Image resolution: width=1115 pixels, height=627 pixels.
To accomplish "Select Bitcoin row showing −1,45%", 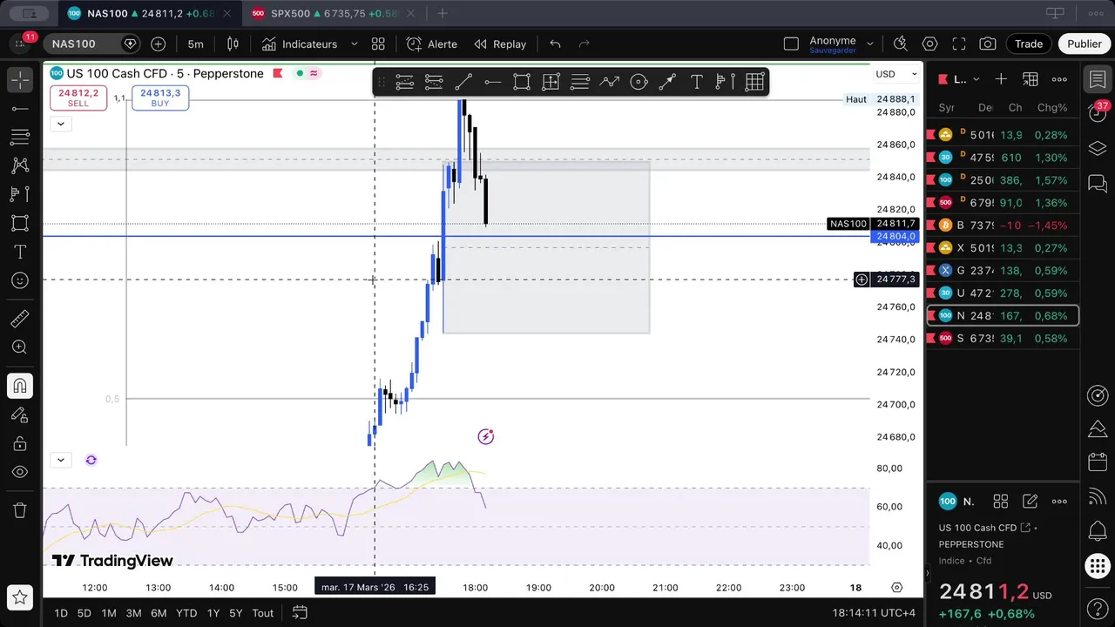I will tap(1003, 226).
